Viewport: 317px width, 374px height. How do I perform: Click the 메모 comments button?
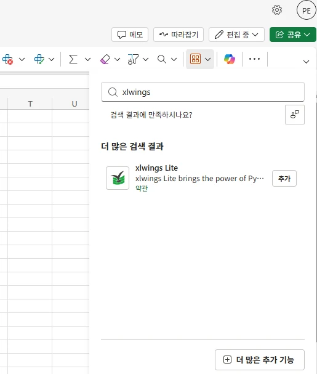130,35
